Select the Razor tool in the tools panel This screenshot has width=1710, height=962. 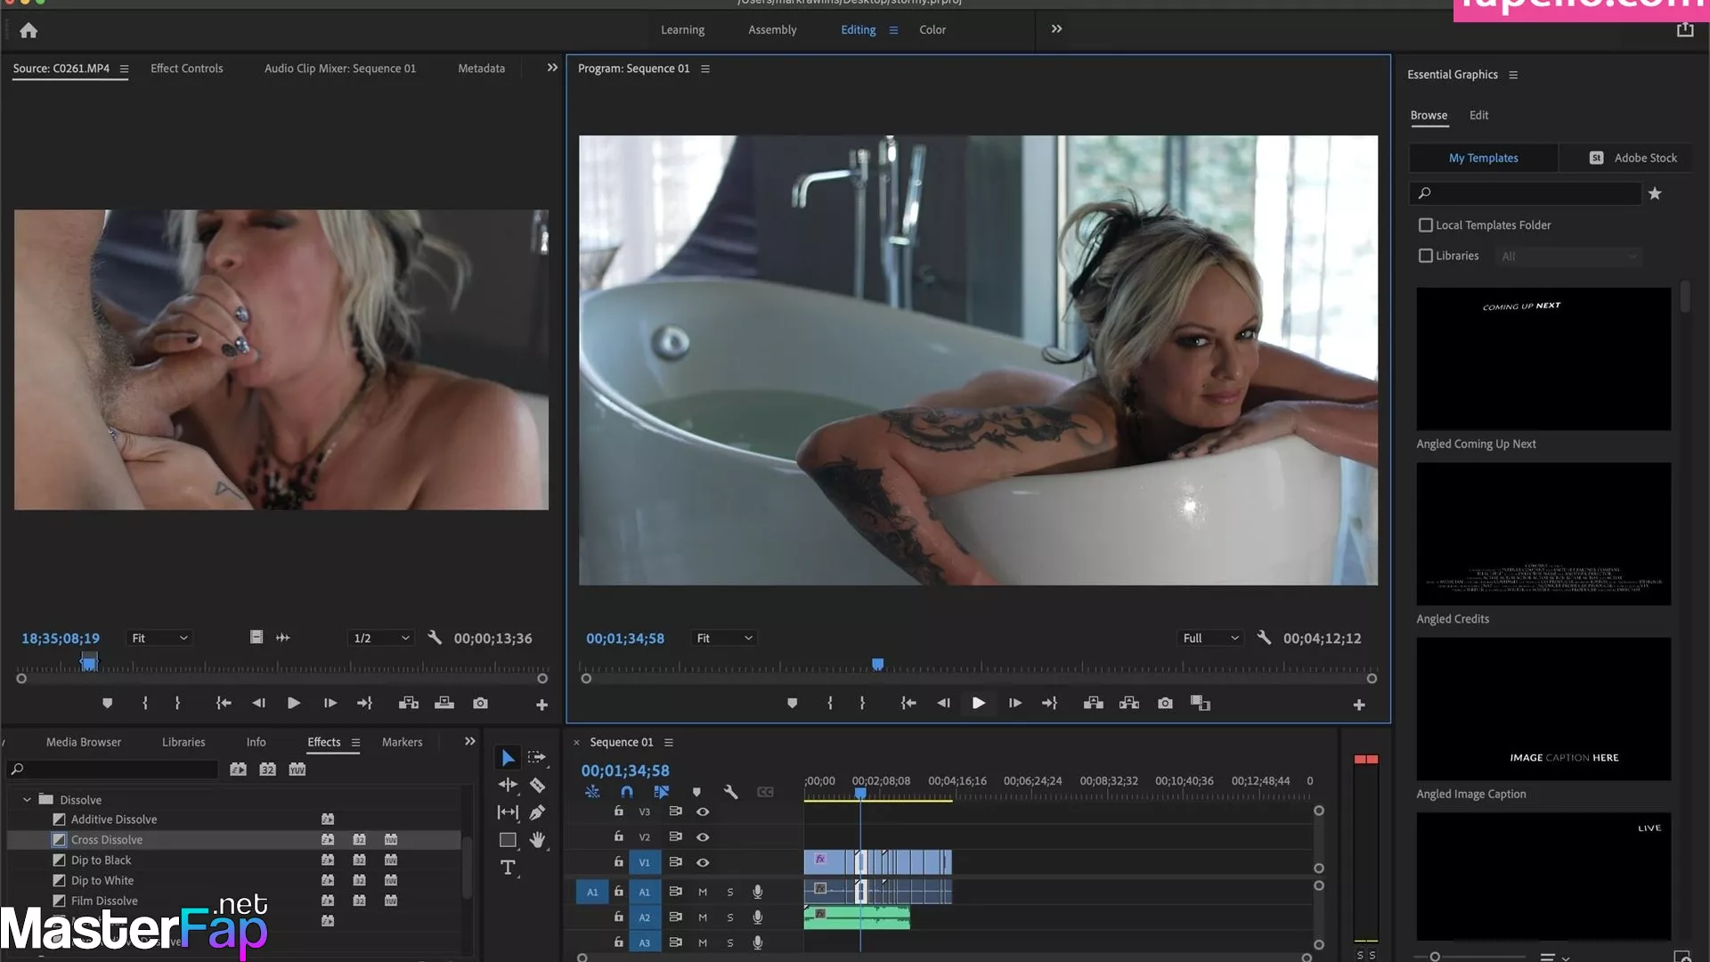(537, 785)
